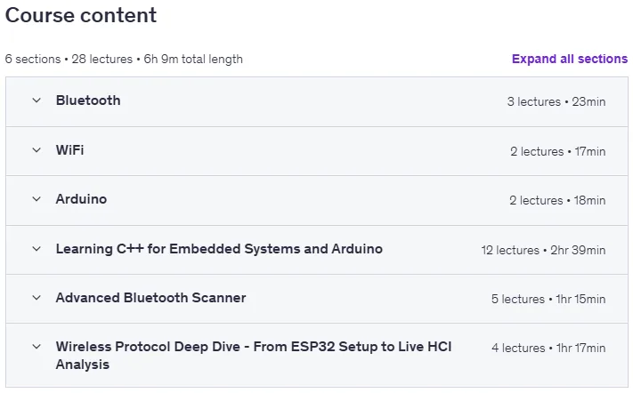
Task: Click the 12 lectures 2hr 39min label
Action: click(543, 251)
